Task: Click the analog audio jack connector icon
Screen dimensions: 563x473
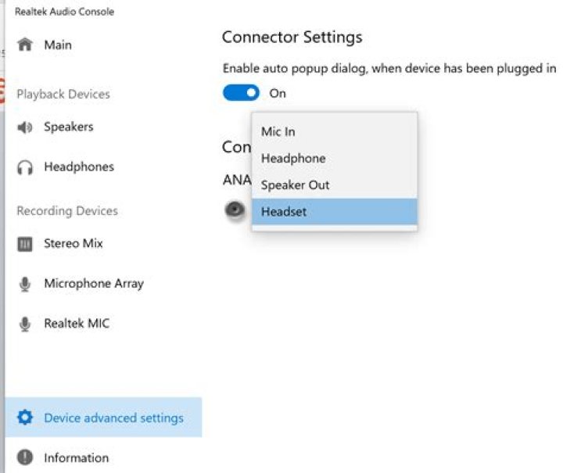Action: coord(235,210)
